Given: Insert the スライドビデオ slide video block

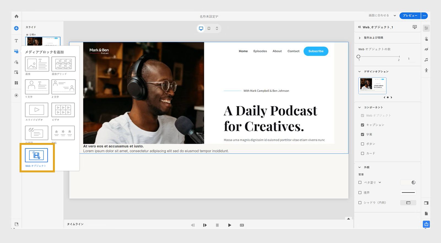Looking at the screenshot, I should click(x=37, y=110).
